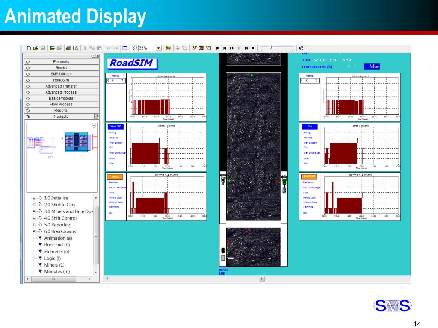Viewport: 438px width, 328px height.
Task: Open the Blocks template panel
Action: pos(62,68)
